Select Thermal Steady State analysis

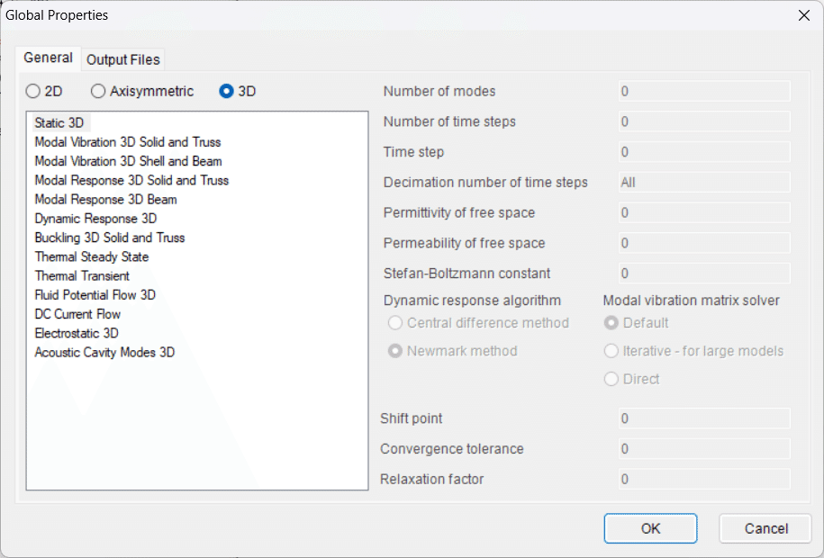click(91, 256)
